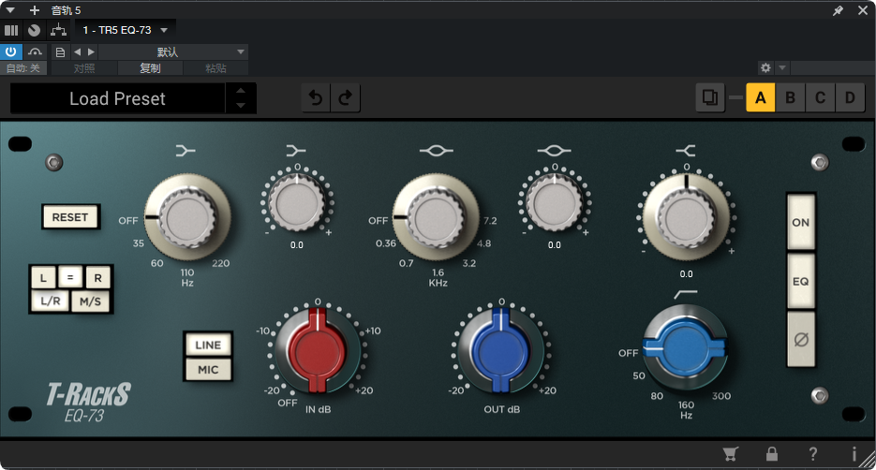This screenshot has width=876, height=470.
Task: Toggle the ON switch
Action: (800, 222)
